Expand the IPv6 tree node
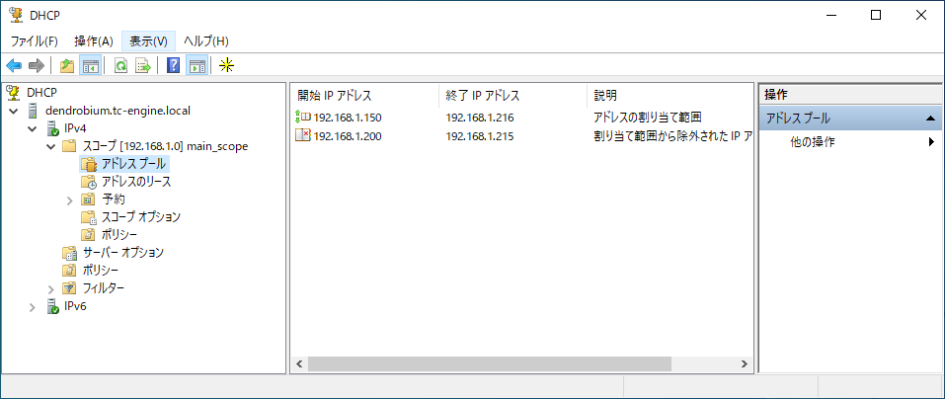Screen dimensions: 945x399 (32, 307)
